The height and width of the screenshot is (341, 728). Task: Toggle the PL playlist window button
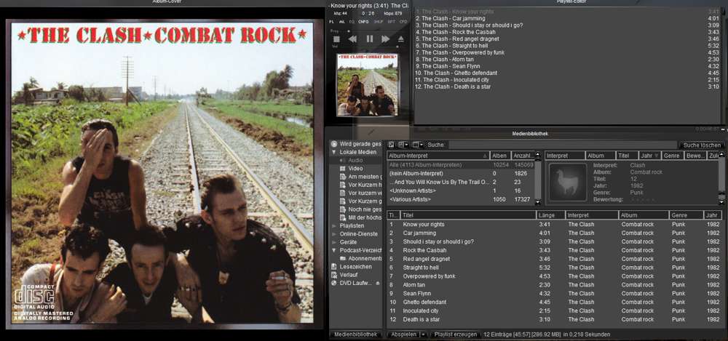(332, 23)
